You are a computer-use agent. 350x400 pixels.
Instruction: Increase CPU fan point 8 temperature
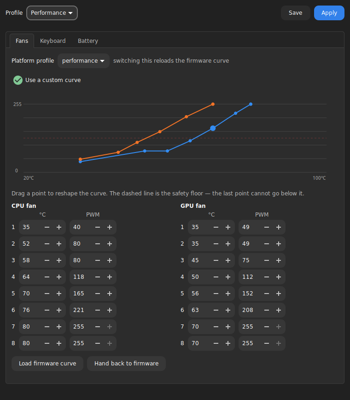[x=59, y=343]
